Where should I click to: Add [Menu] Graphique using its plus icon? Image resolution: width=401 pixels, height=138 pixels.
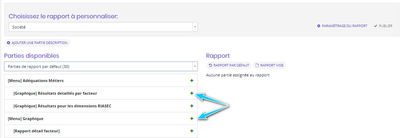click(x=192, y=119)
